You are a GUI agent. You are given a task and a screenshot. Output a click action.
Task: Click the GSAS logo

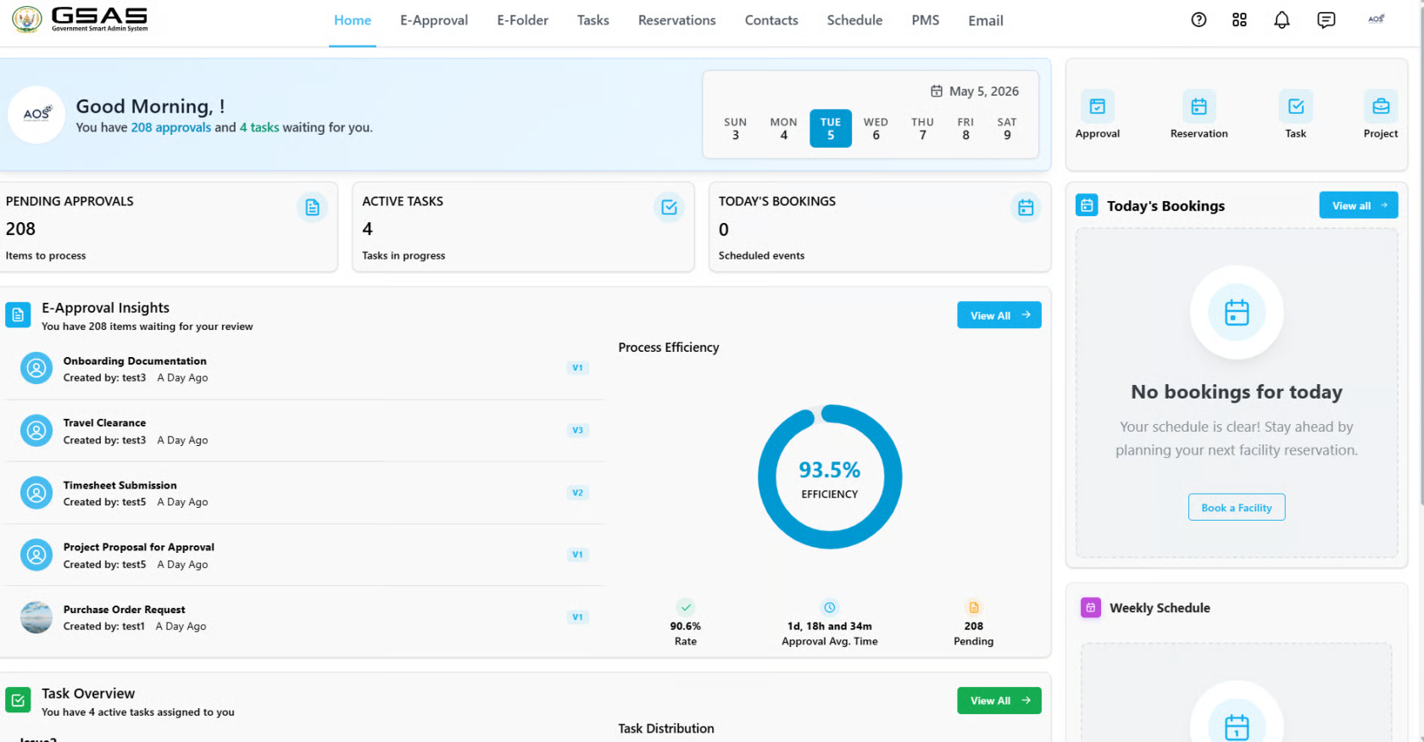[x=81, y=20]
